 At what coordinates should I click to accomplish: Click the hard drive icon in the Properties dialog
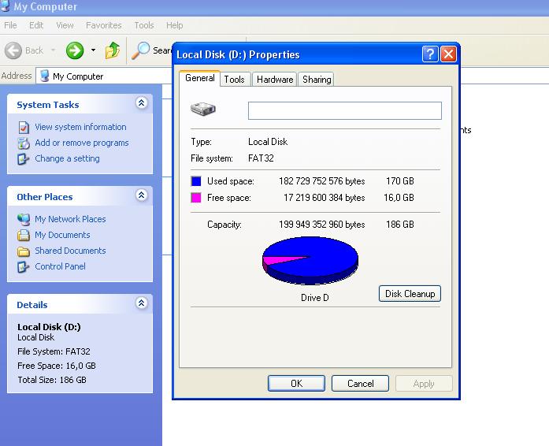(x=203, y=109)
